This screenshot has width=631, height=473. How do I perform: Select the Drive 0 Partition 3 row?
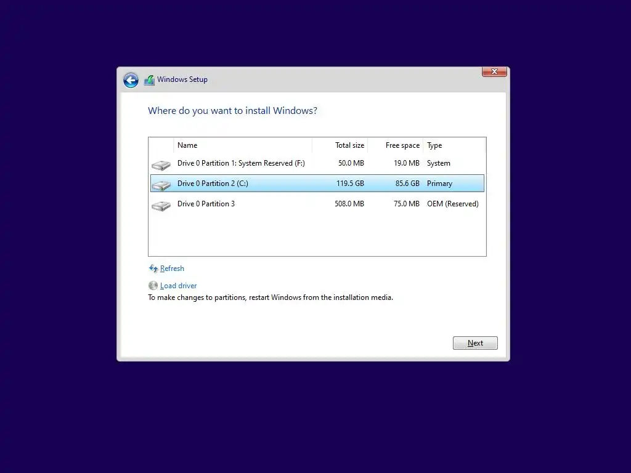(x=317, y=204)
